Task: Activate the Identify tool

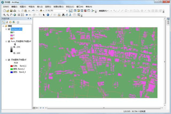Action: pos(48,15)
